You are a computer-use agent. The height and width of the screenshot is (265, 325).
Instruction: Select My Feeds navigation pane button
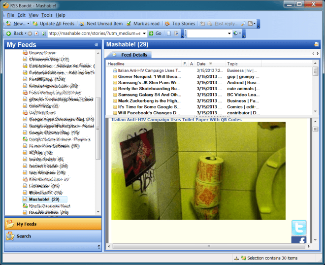pos(53,224)
